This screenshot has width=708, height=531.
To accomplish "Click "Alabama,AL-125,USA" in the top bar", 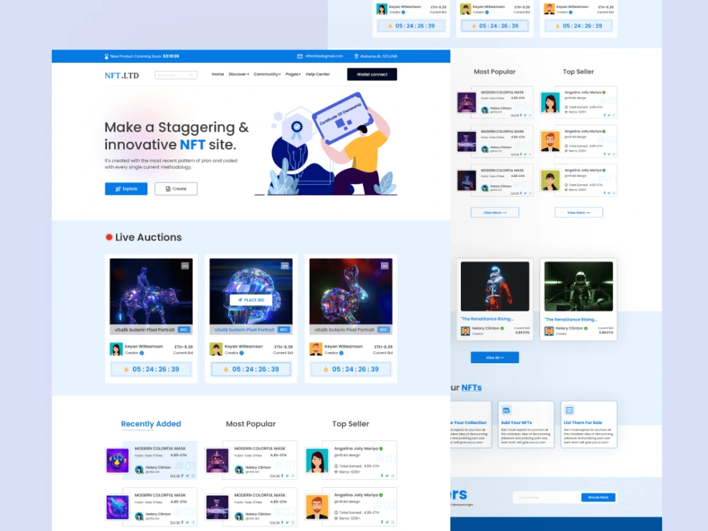I will point(379,57).
